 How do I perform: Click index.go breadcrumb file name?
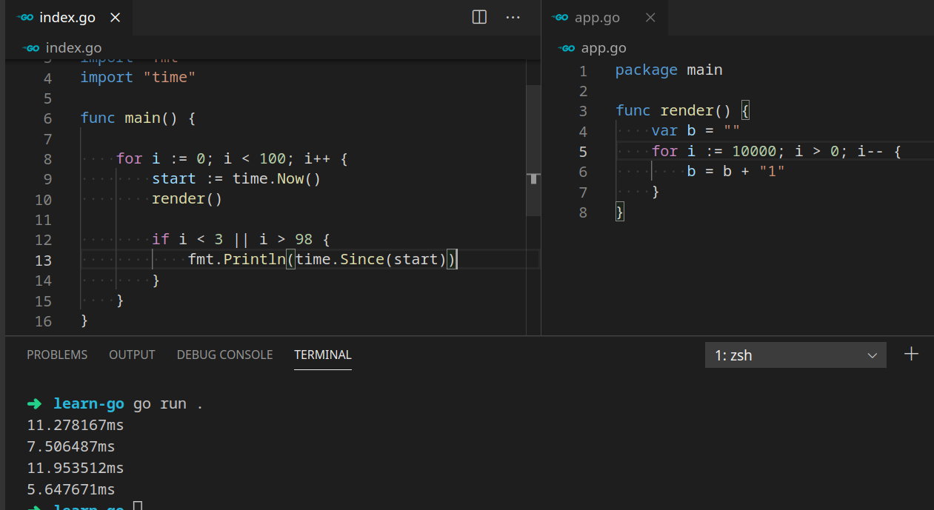(73, 48)
